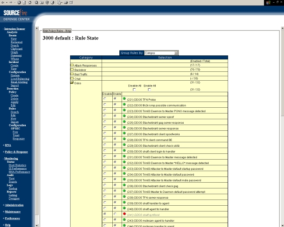
Task: Click the Edit Policy Rules - Help tab label
Action: pyautogui.click(x=57, y=31)
